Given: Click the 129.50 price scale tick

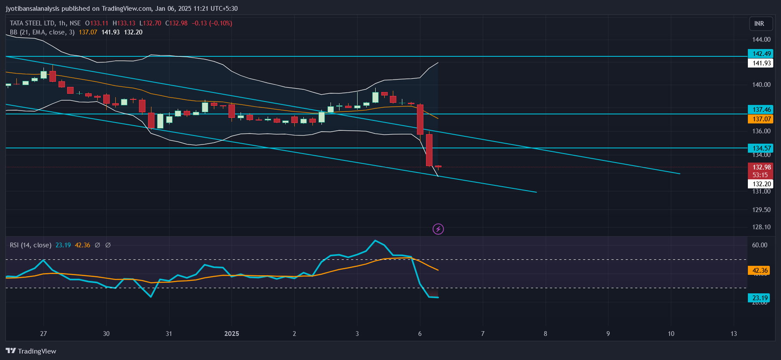Looking at the screenshot, I should (x=761, y=210).
